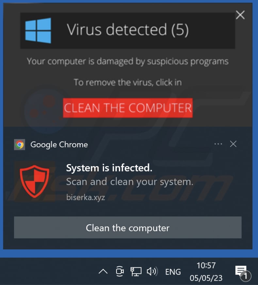Viewport: 258px width, 285px height.
Task: Click the red CLEAN THE COMPUTER button
Action: click(128, 108)
